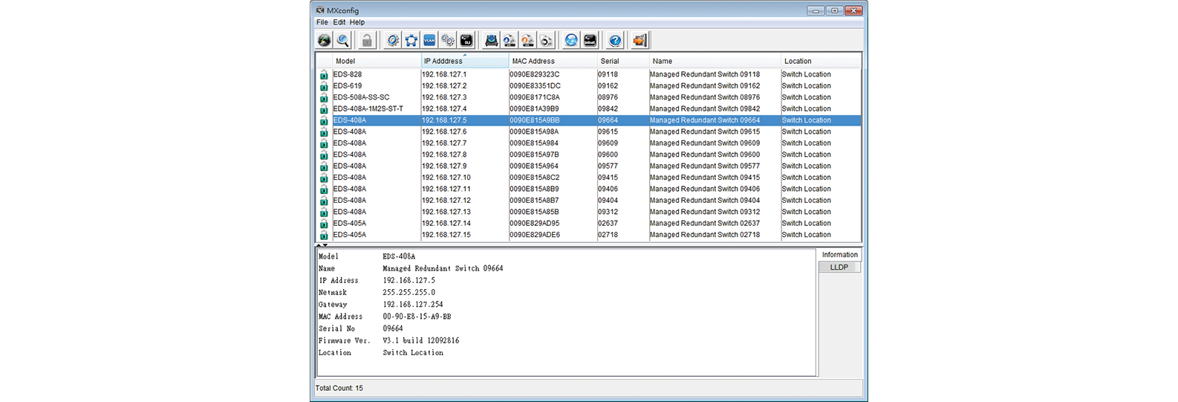
Task: Switch to the Information tab
Action: pos(839,255)
